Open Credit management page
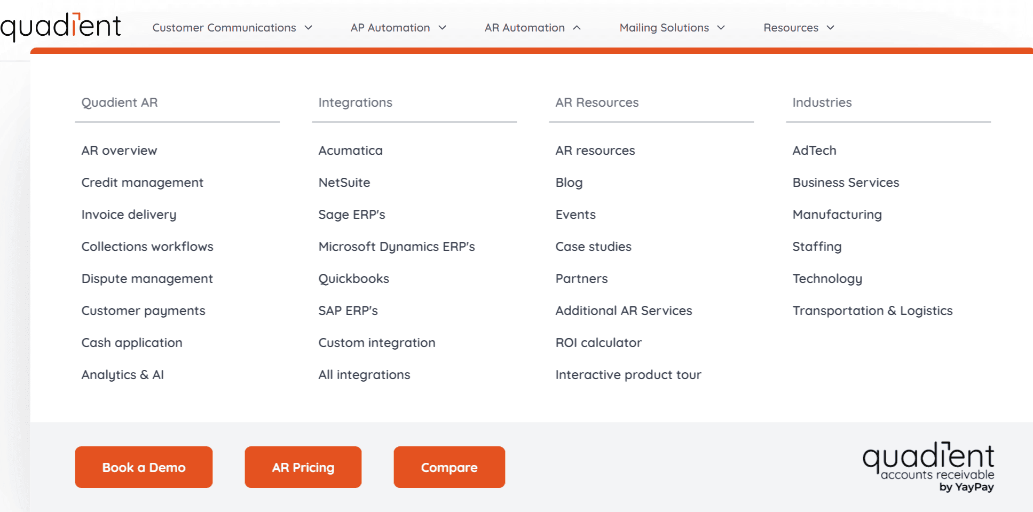The height and width of the screenshot is (512, 1033). click(x=142, y=183)
